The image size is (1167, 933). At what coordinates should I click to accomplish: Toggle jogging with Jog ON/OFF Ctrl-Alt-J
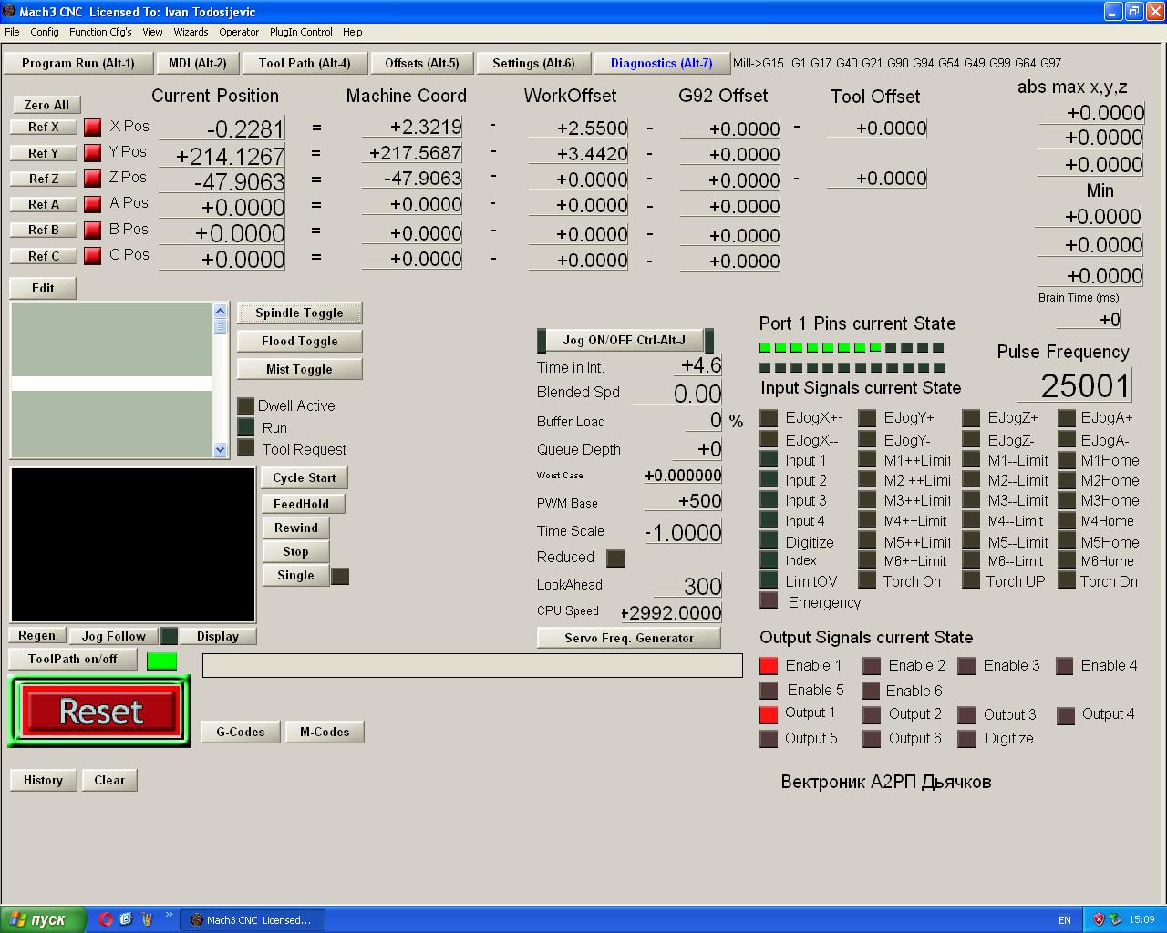(x=625, y=340)
